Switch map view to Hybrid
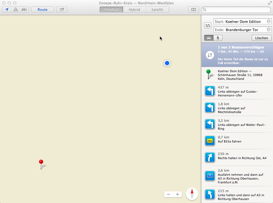 tap(134, 10)
